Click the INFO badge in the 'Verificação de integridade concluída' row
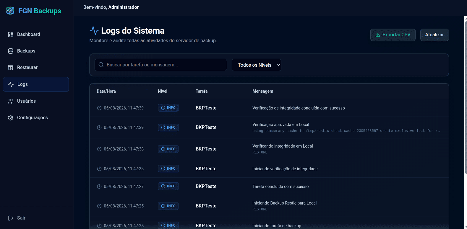The image size is (467, 229). 168,108
